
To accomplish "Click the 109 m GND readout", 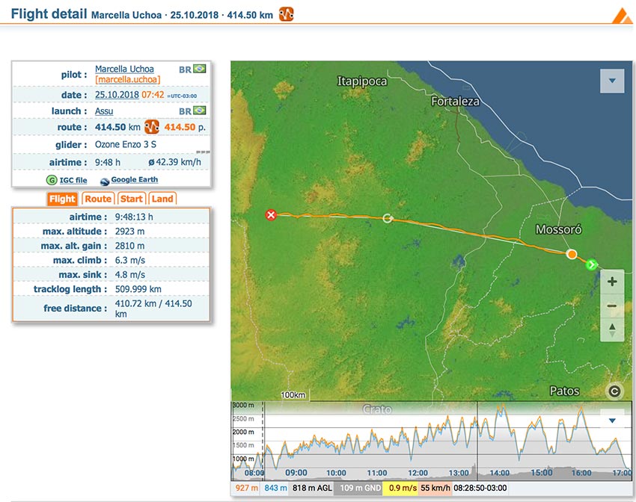I will [360, 488].
